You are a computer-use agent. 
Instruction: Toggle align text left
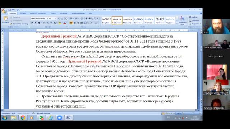(71, 23)
